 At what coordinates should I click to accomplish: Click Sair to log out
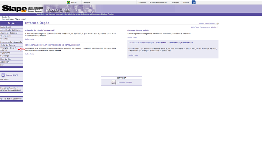tap(11, 65)
